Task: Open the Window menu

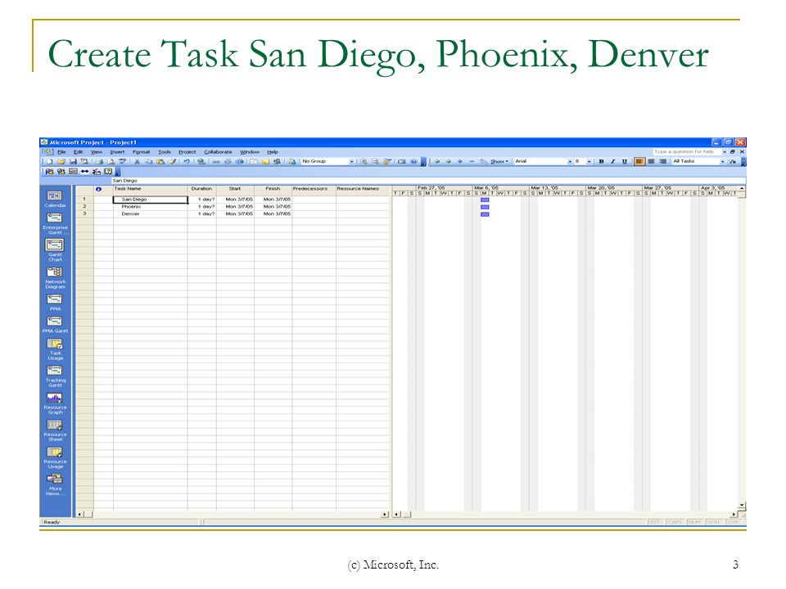Action: pos(250,152)
